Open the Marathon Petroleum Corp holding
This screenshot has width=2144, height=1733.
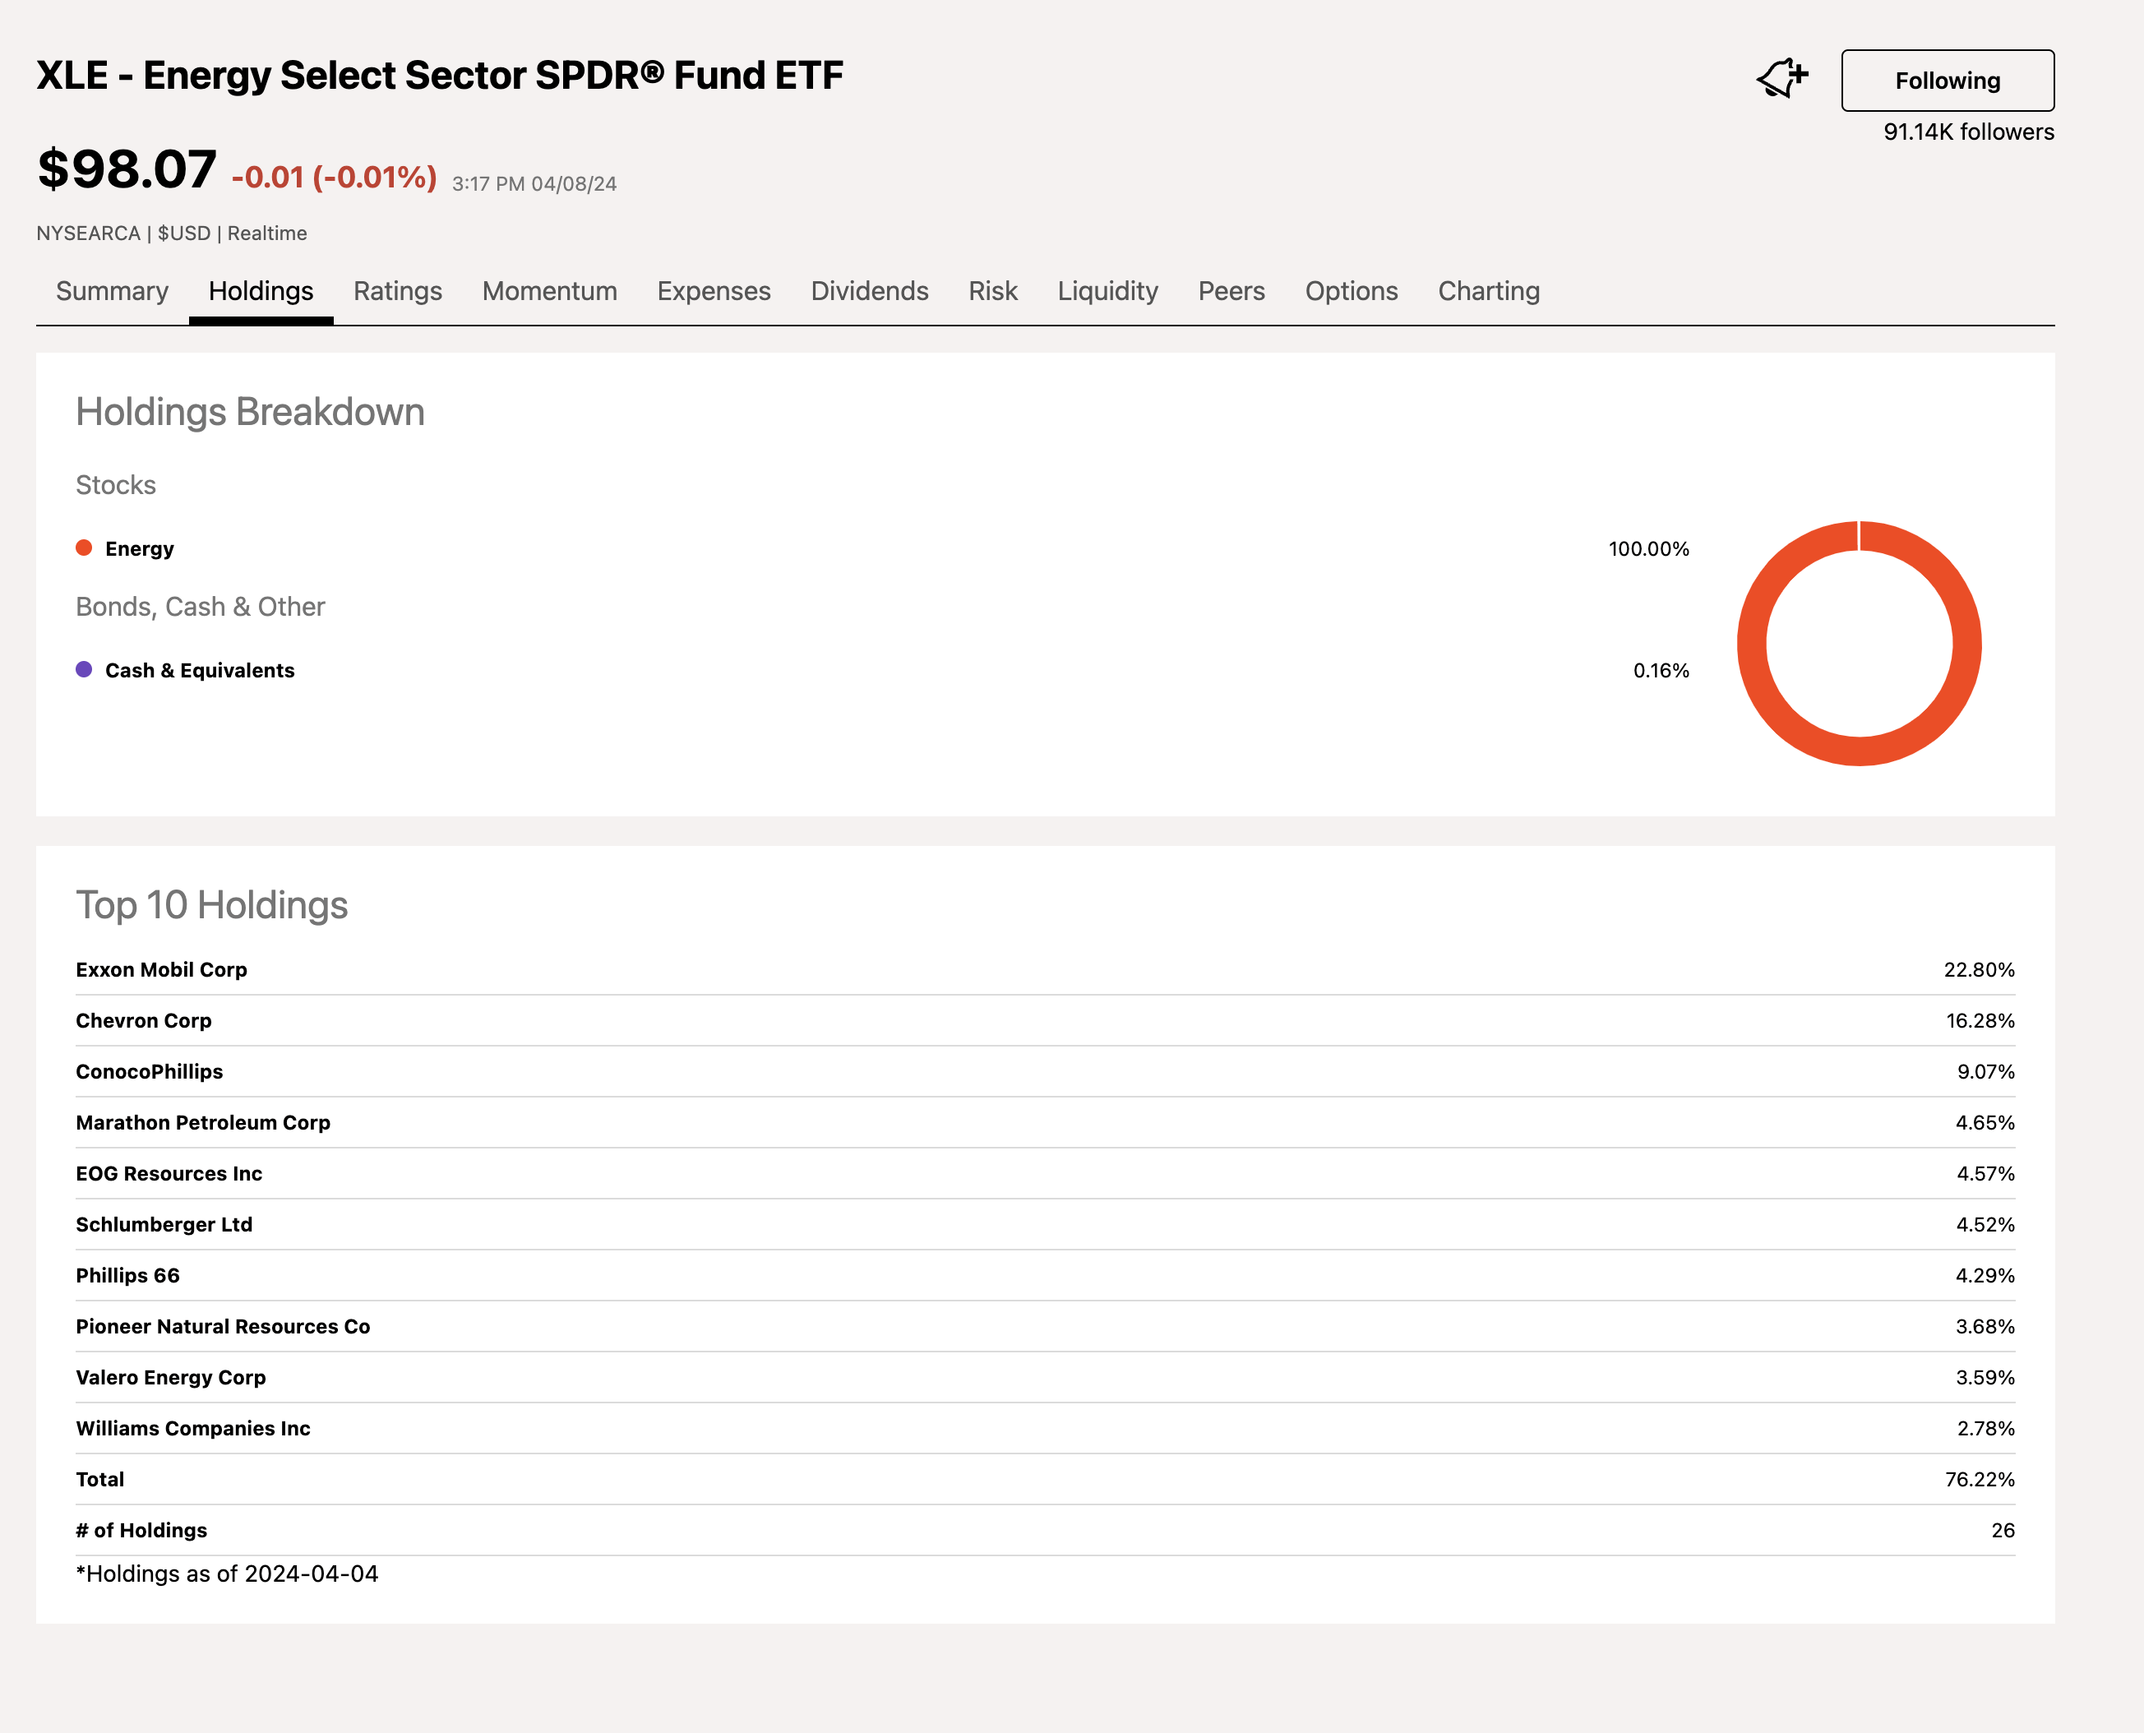(202, 1122)
